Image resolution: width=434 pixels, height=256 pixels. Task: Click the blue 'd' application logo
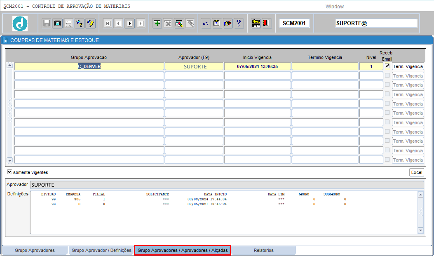[20, 23]
